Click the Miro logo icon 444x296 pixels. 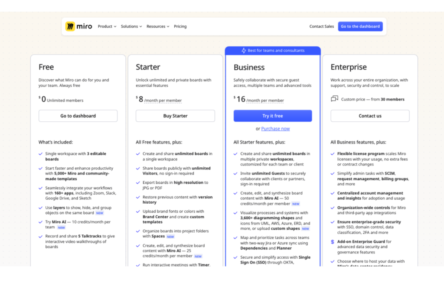tap(70, 26)
